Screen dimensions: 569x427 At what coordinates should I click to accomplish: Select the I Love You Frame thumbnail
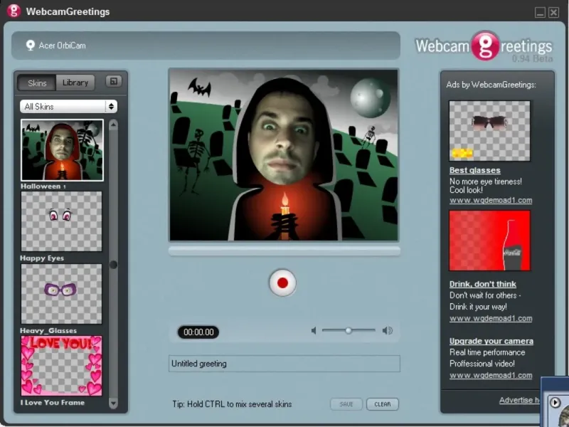click(x=61, y=366)
